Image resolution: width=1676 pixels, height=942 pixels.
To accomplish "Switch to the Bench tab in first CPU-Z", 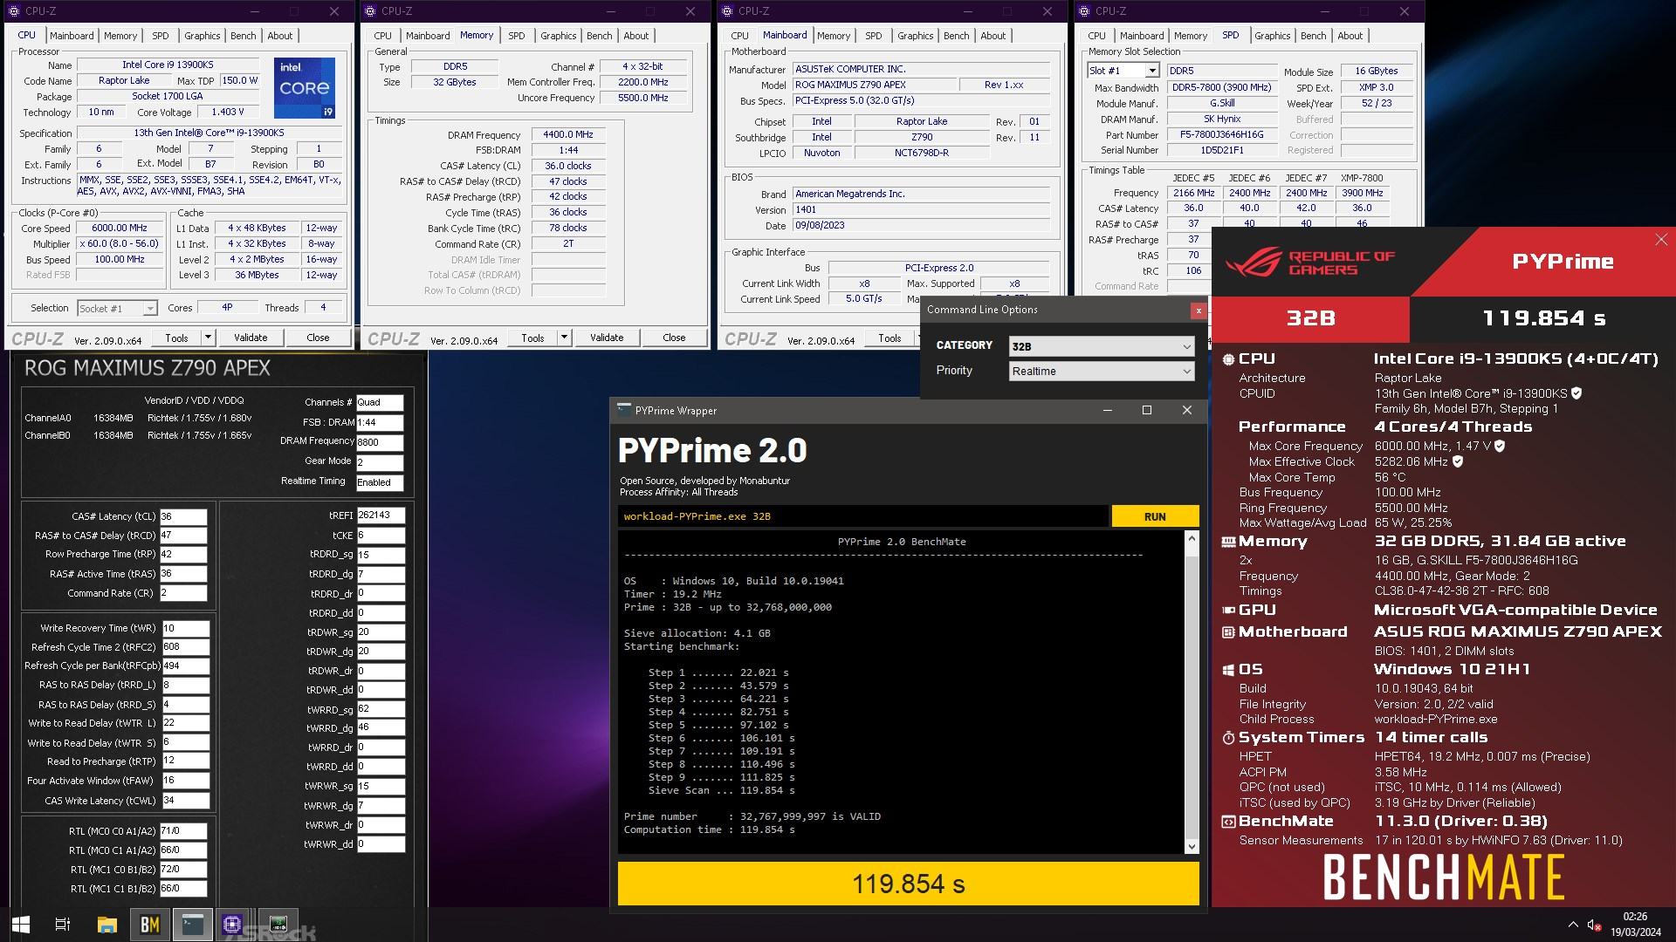I will point(243,36).
